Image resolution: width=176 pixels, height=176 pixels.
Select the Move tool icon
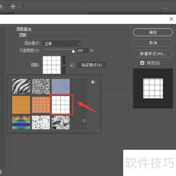(x=13, y=6)
